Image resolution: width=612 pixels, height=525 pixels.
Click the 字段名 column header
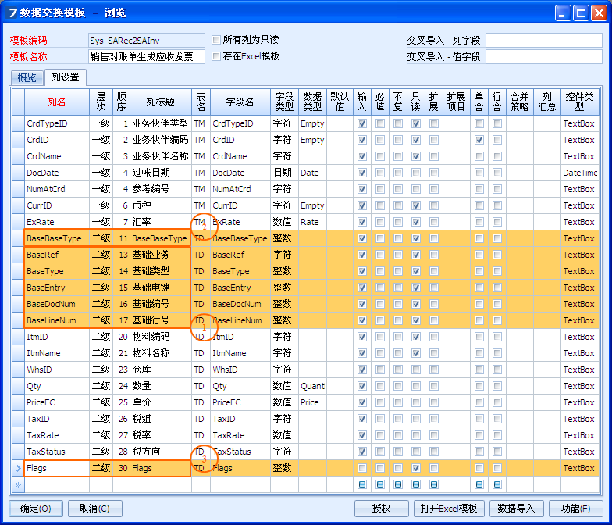tap(240, 102)
